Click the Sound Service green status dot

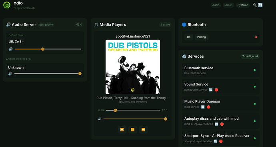(255, 87)
